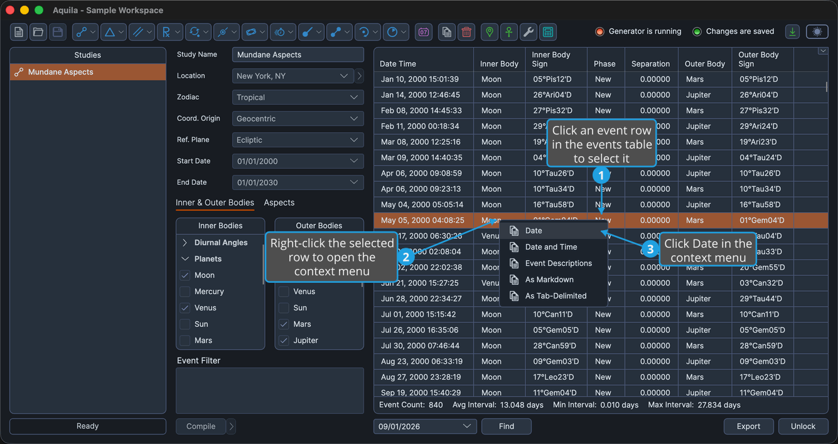Viewport: 838px width, 444px height.
Task: Collapse the Planets group
Action: pos(185,259)
